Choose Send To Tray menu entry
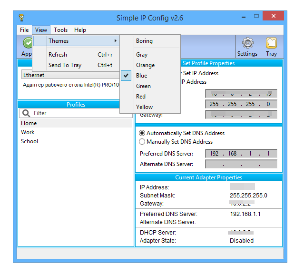This screenshot has height=275, width=304. 65,65
